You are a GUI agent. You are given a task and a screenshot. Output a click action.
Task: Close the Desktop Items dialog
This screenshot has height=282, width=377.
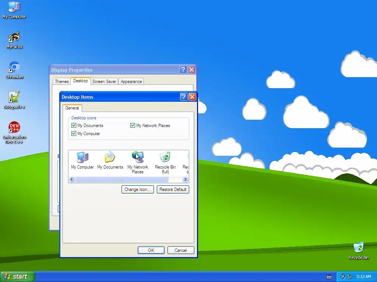(192, 97)
